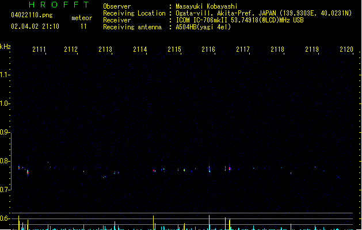Click time marker 2114

pos(140,49)
